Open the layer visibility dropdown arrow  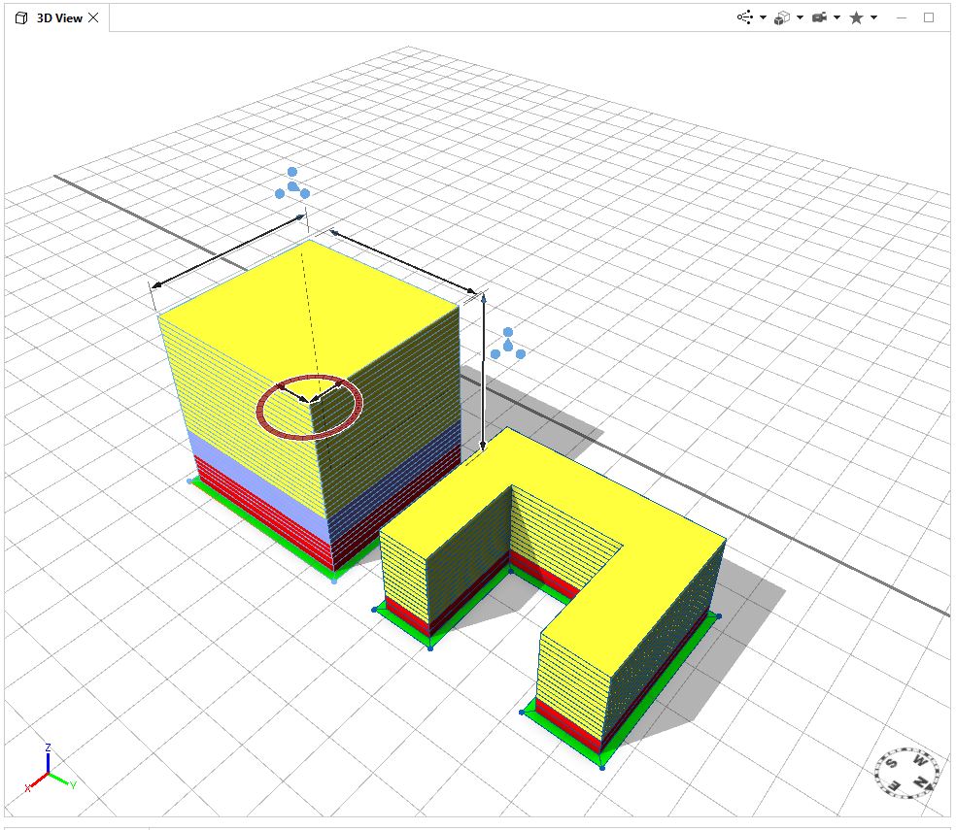pos(763,17)
